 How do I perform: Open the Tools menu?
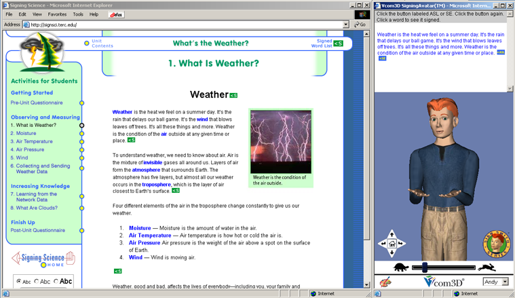(78, 14)
